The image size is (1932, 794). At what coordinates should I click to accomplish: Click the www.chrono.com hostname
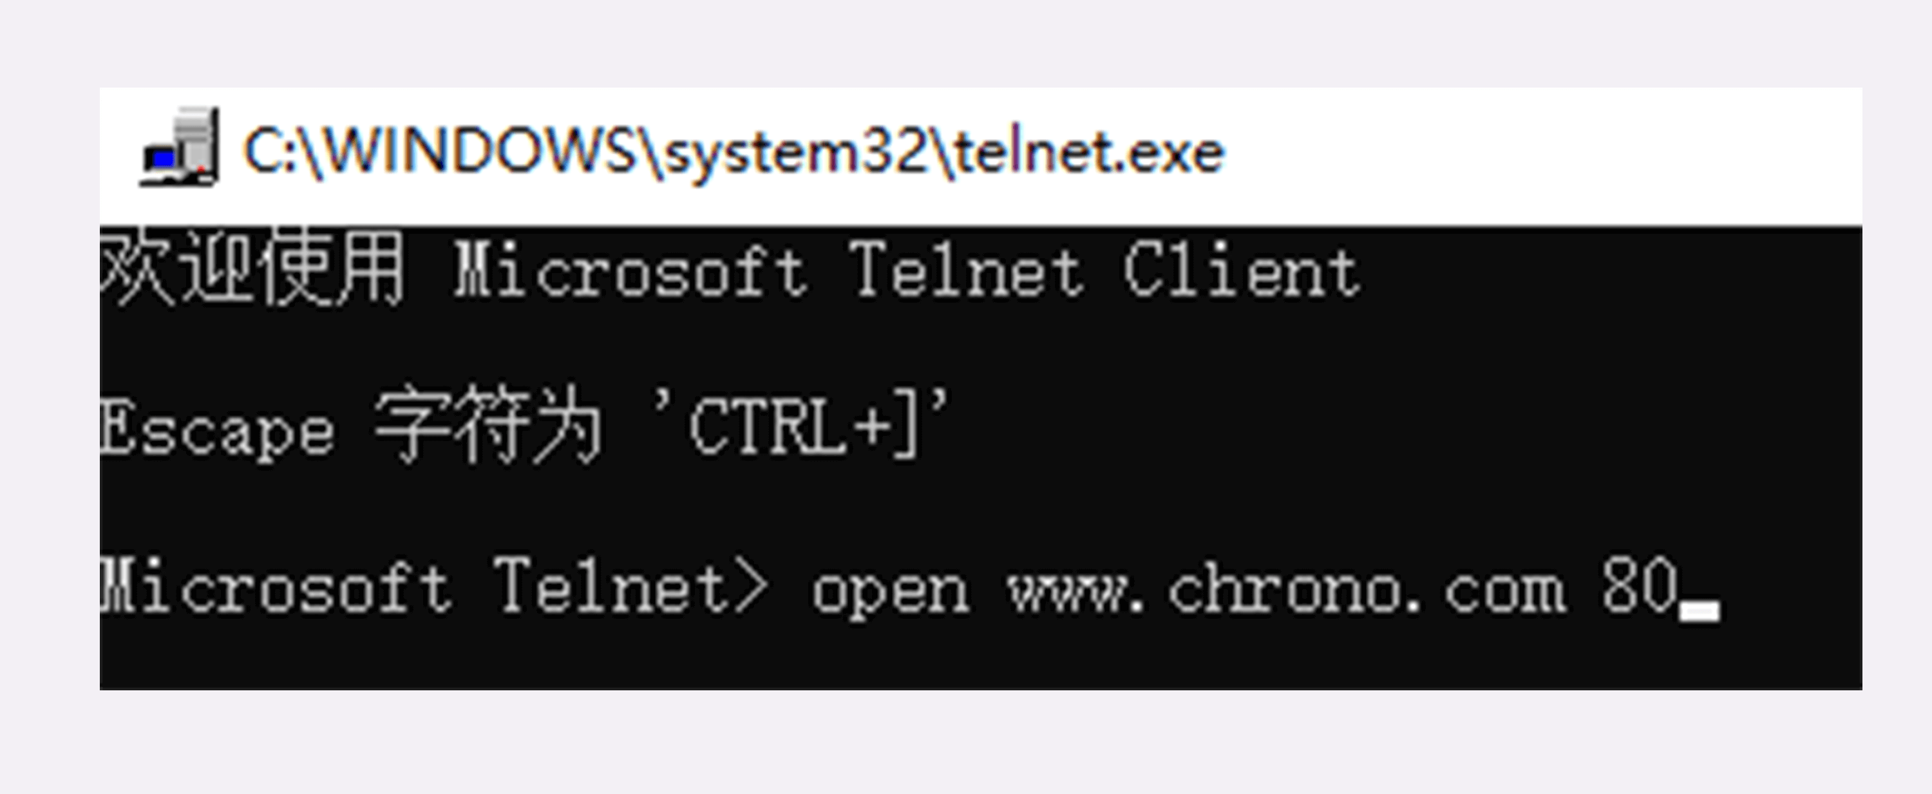pos(1287,589)
